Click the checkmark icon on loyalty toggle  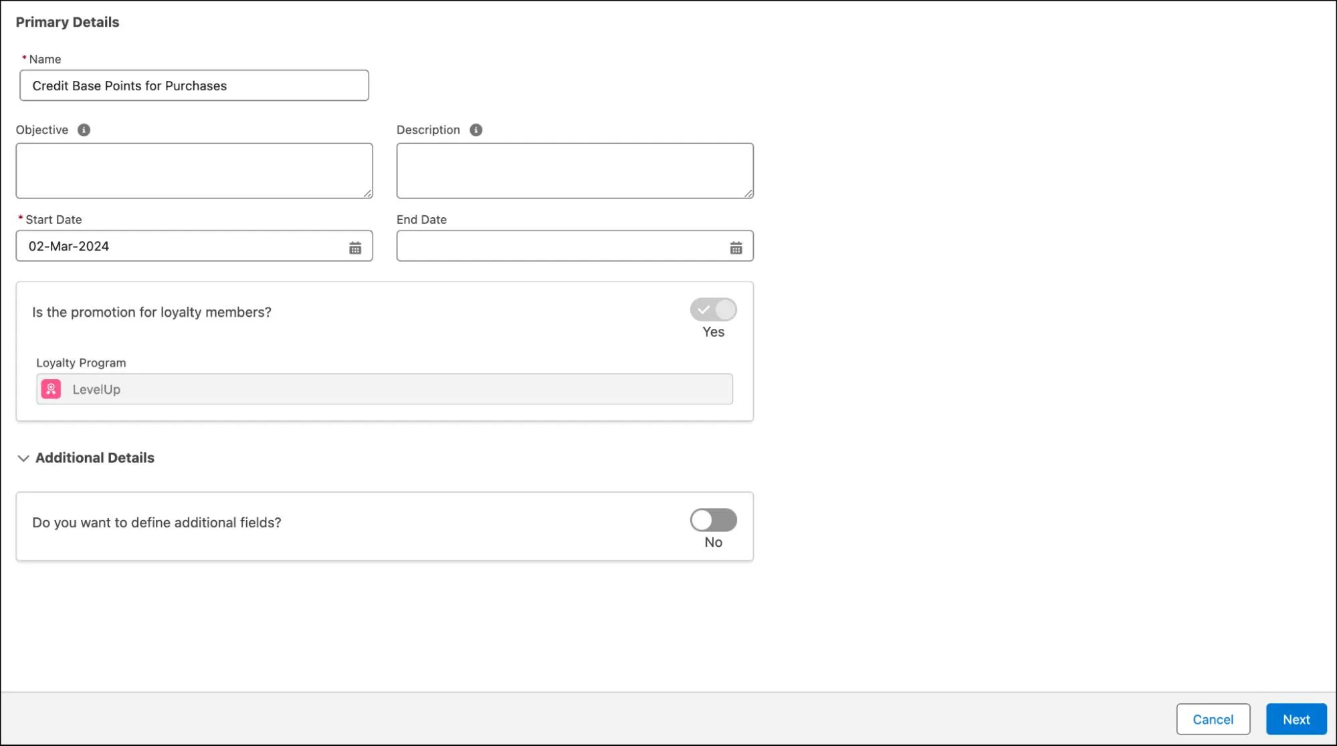[x=704, y=309]
